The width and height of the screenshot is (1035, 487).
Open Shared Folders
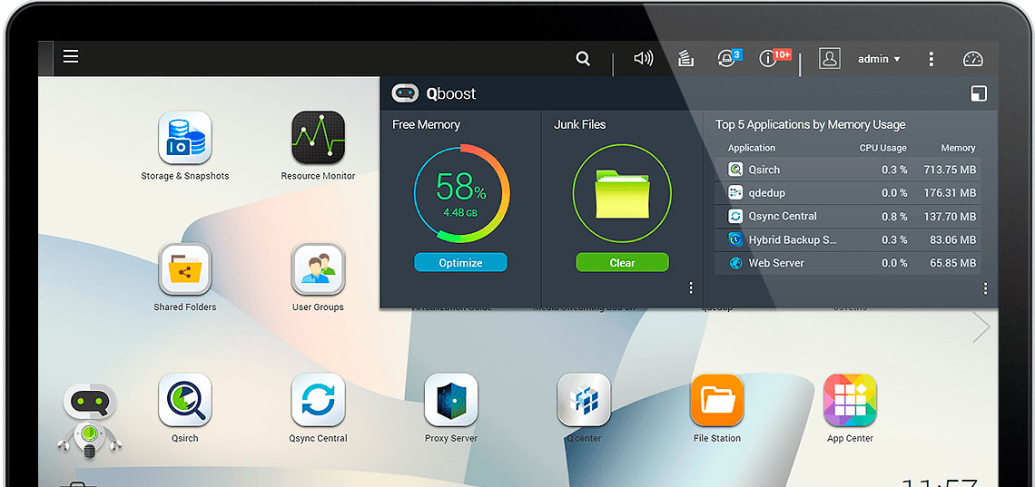[185, 270]
